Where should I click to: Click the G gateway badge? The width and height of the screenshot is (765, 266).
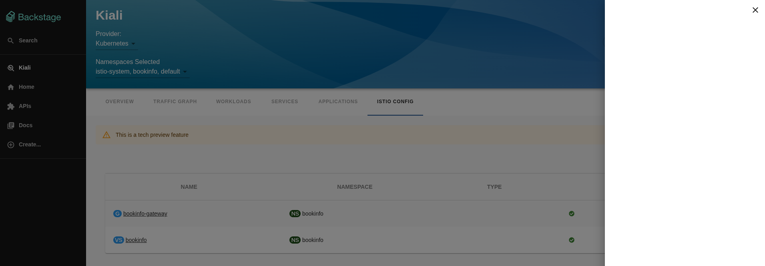click(117, 214)
